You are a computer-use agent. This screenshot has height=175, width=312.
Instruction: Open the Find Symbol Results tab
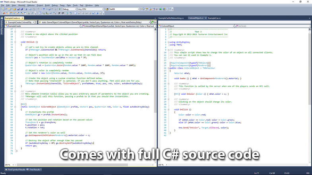pos(15,169)
